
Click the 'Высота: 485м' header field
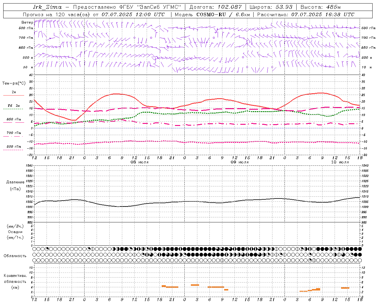(x=320, y=7)
